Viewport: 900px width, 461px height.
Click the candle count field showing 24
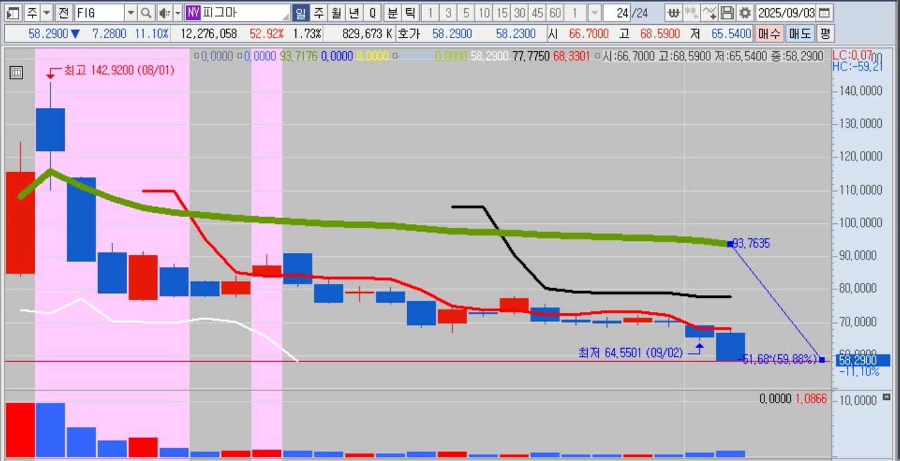(616, 12)
